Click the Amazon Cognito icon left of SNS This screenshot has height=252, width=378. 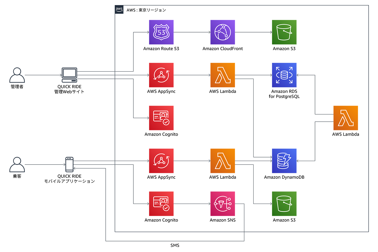pyautogui.click(x=161, y=204)
